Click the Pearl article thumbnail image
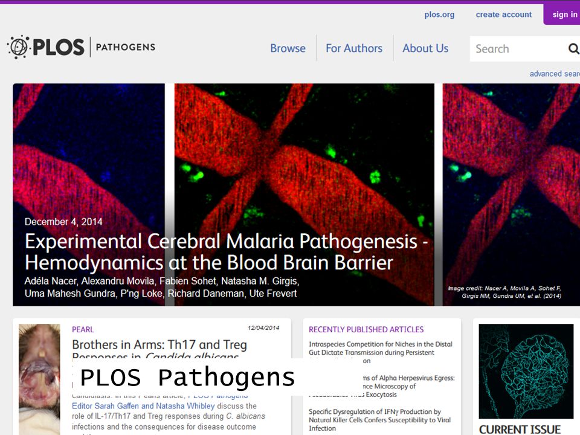 (39, 379)
